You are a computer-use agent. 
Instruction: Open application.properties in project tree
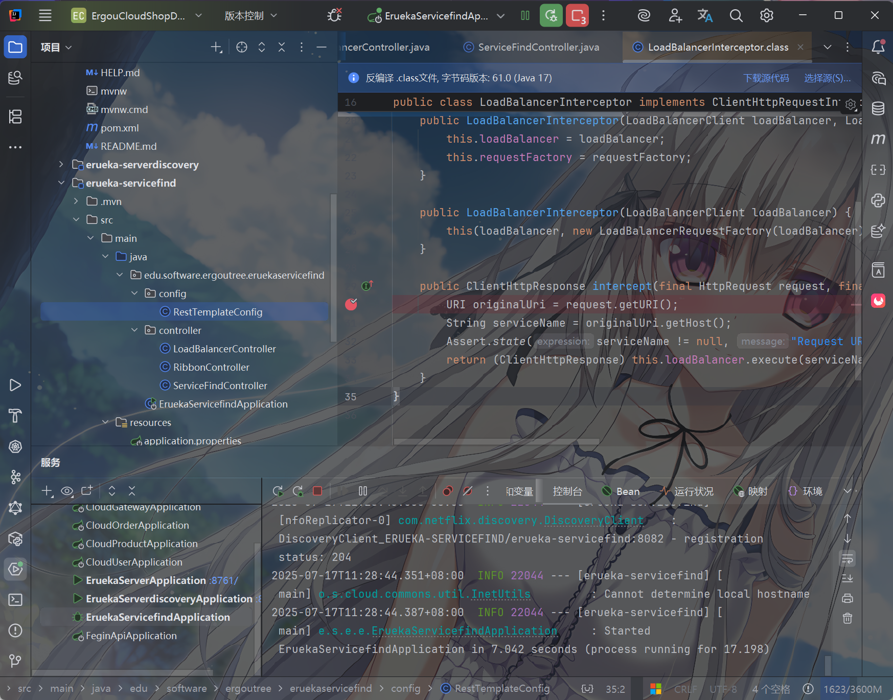(187, 441)
